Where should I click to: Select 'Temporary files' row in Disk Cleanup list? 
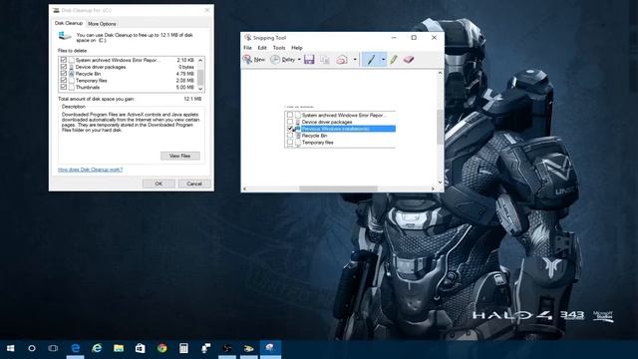(128, 81)
